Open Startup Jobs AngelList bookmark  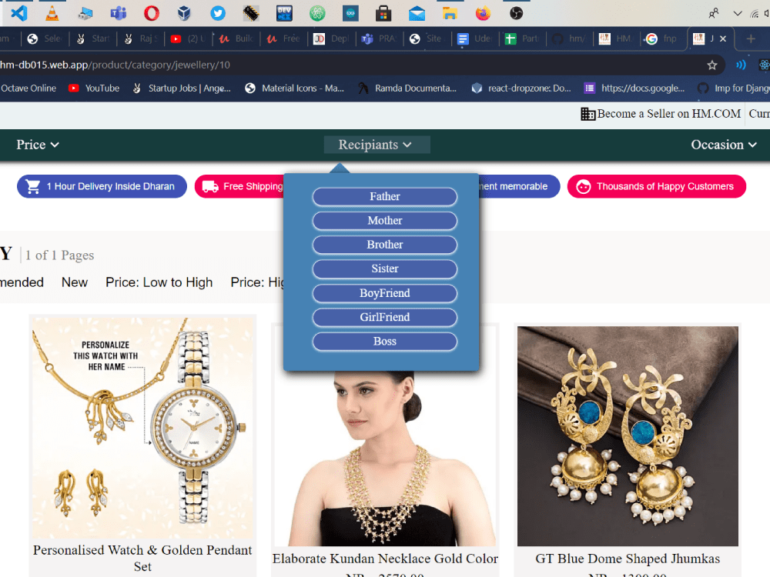181,88
